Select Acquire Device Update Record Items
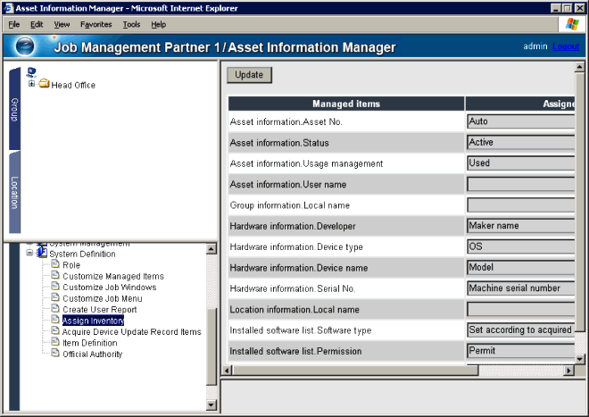This screenshot has height=417, width=589. (x=131, y=331)
